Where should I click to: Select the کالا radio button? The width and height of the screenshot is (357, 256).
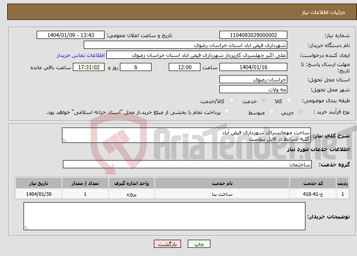point(289,100)
